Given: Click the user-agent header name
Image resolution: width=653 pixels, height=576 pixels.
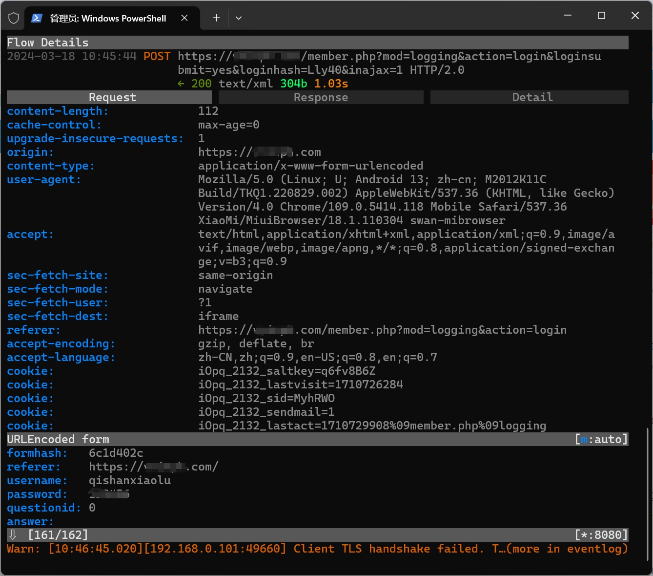Looking at the screenshot, I should (x=44, y=179).
